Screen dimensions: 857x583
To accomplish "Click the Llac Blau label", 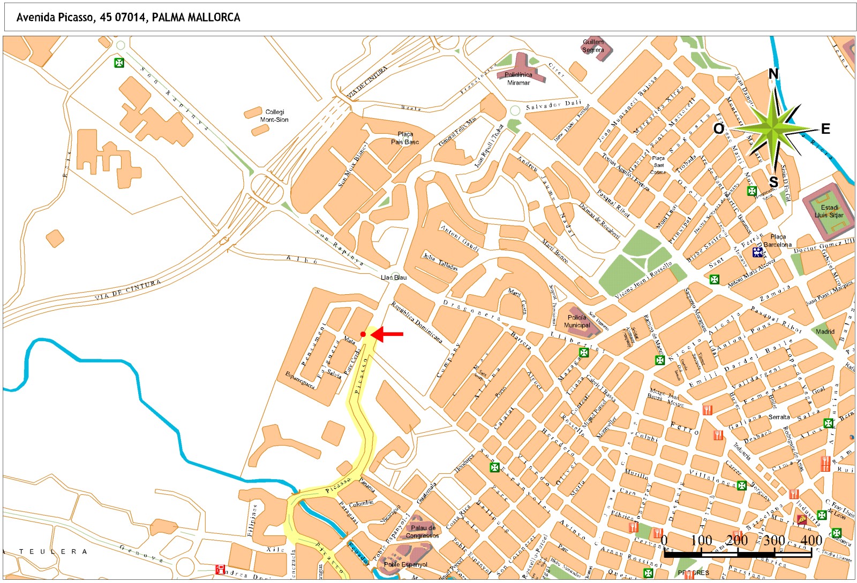I will pyautogui.click(x=394, y=278).
